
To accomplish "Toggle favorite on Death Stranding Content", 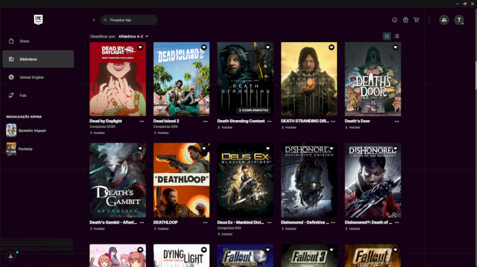I will point(268,48).
